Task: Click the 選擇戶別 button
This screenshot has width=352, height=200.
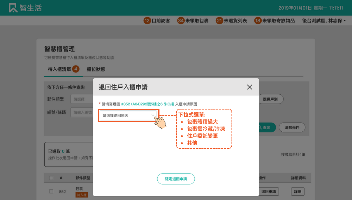Action: click(x=270, y=99)
